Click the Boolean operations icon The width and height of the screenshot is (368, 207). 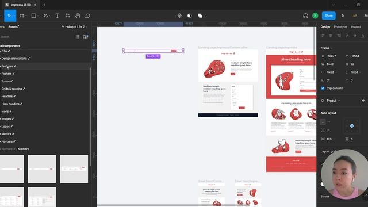tap(200, 16)
